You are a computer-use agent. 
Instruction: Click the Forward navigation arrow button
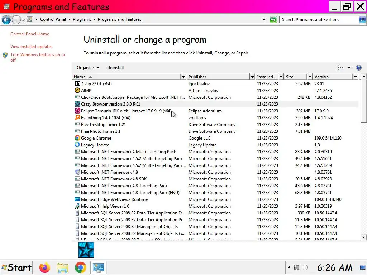16,20
